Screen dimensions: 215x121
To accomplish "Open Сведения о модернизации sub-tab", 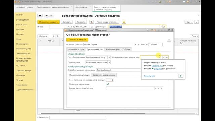I will coord(104,75).
